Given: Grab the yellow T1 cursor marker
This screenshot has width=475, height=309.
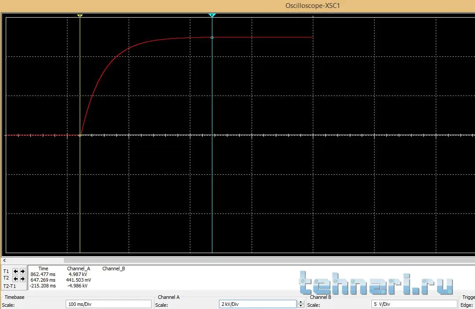Looking at the screenshot, I should tap(80, 16).
